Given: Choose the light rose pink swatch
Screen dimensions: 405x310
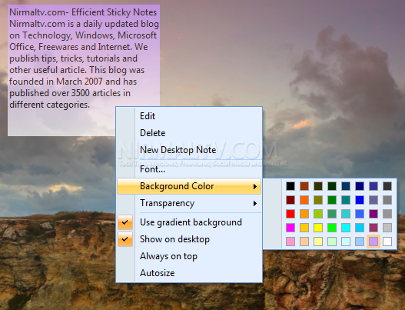Looking at the screenshot, I should point(290,242).
